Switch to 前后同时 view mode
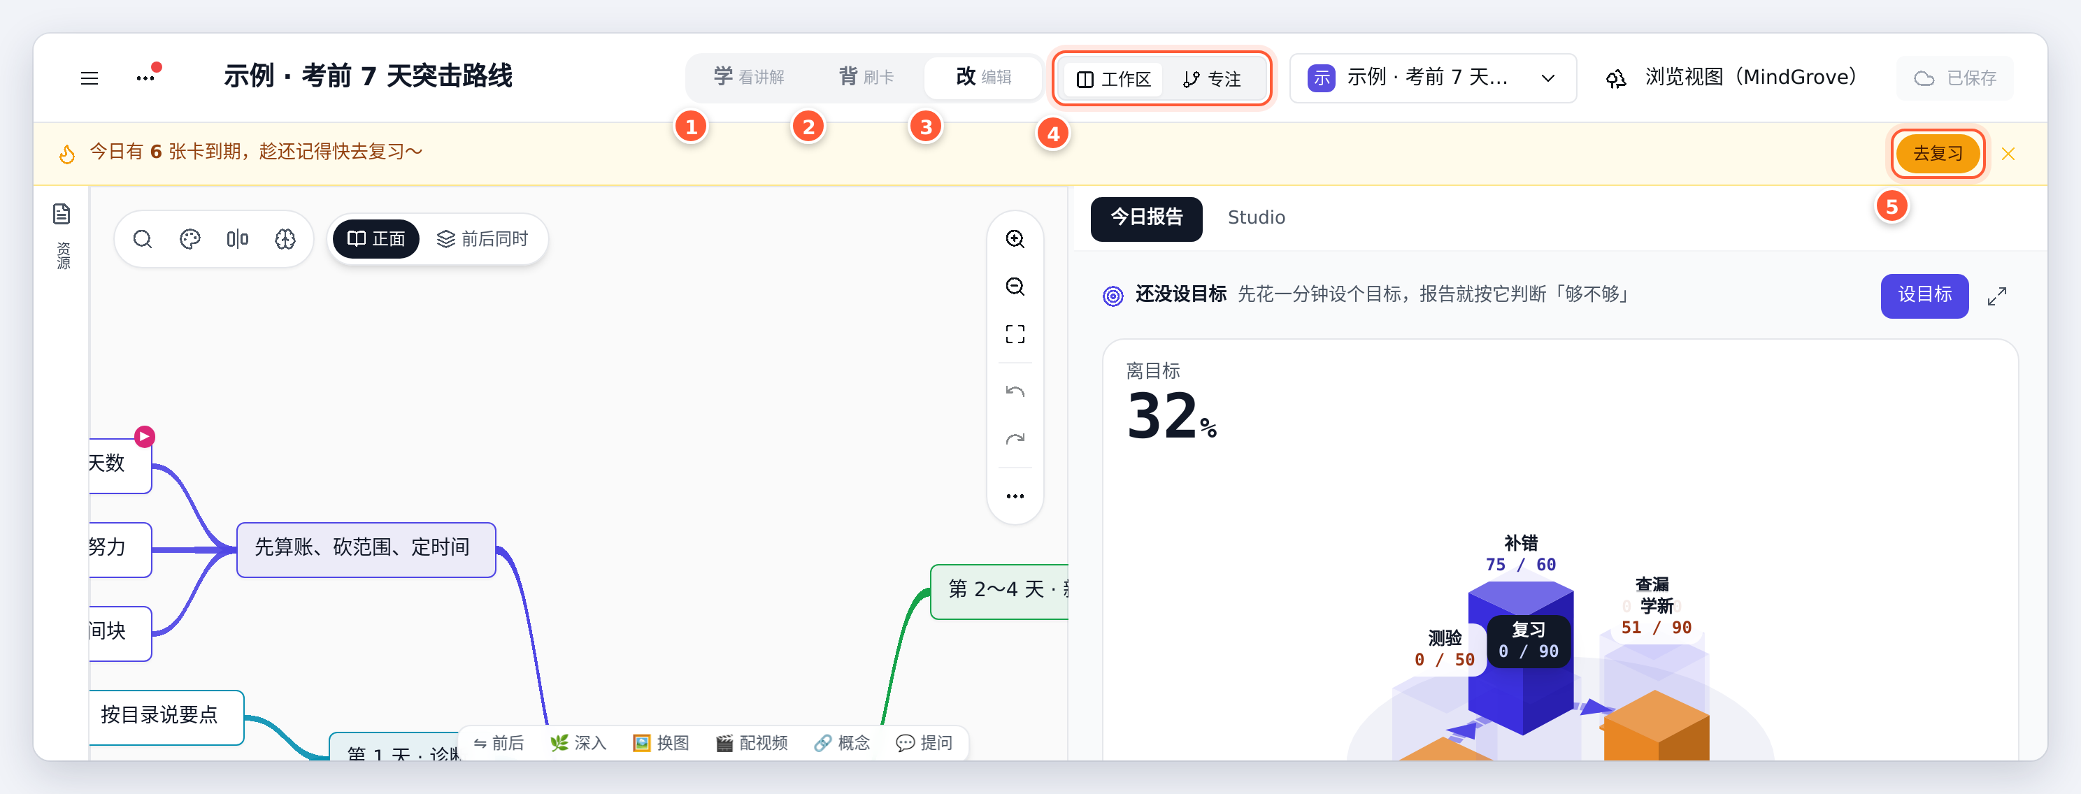Image resolution: width=2081 pixels, height=794 pixels. click(482, 239)
